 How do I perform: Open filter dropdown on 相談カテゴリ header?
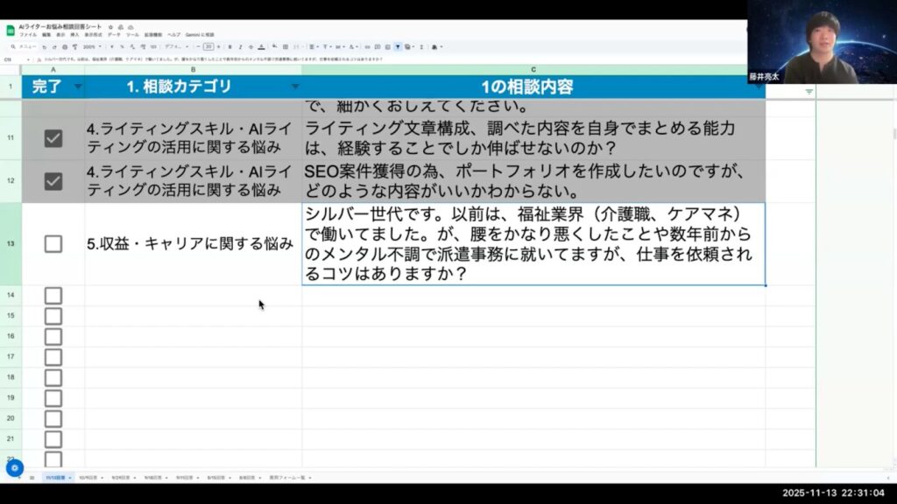coord(294,87)
